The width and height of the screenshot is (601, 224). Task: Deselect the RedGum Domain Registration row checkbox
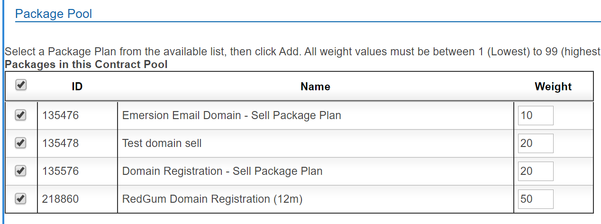[x=20, y=199]
